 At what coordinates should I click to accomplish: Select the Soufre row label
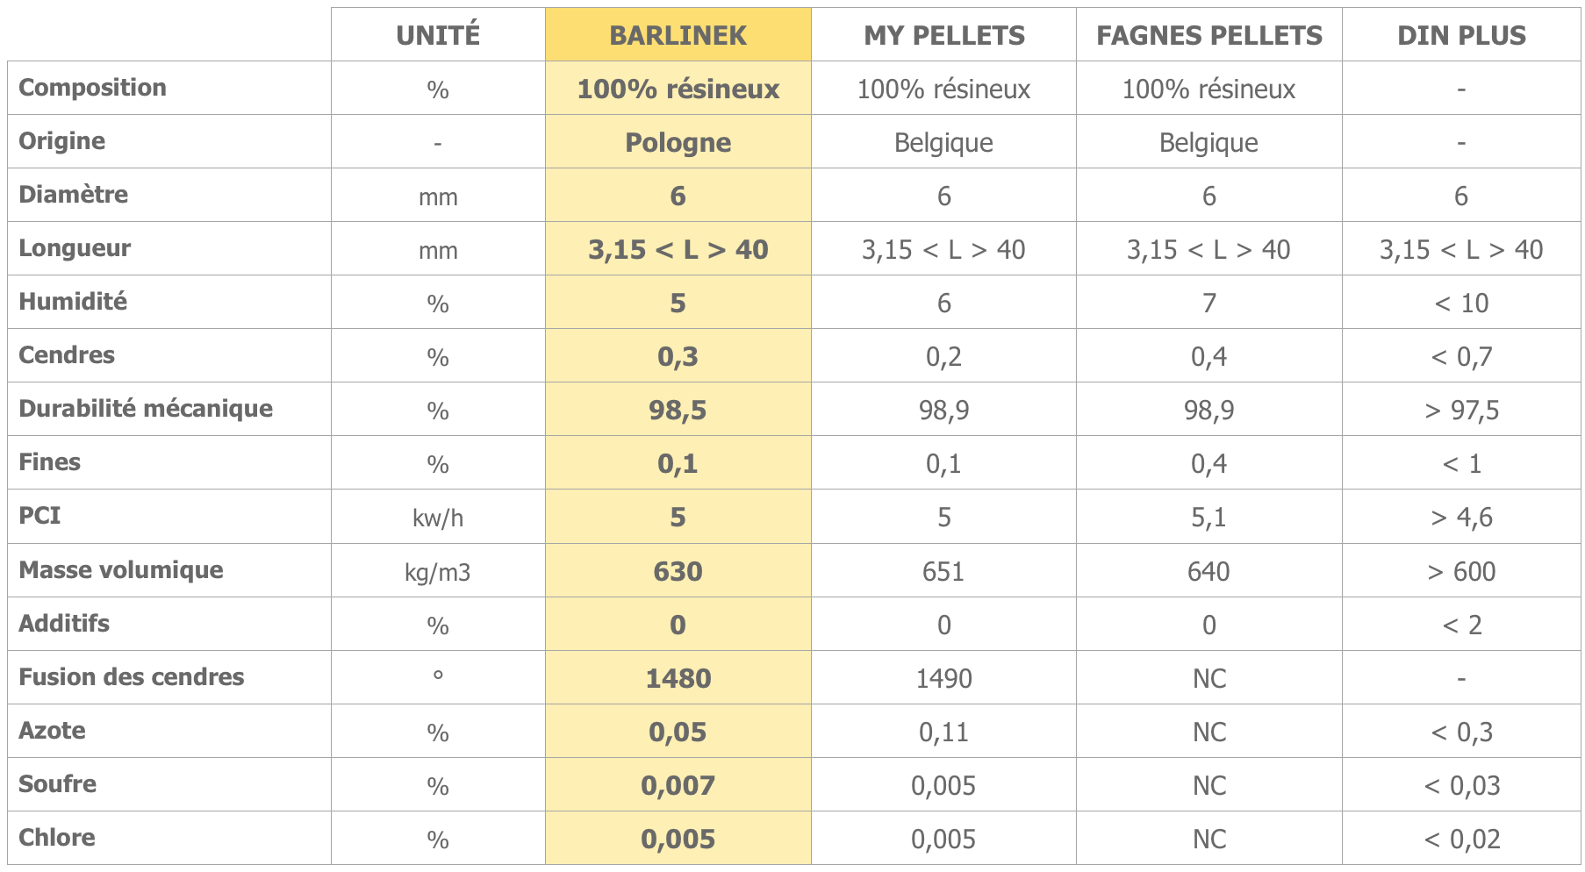click(x=57, y=784)
